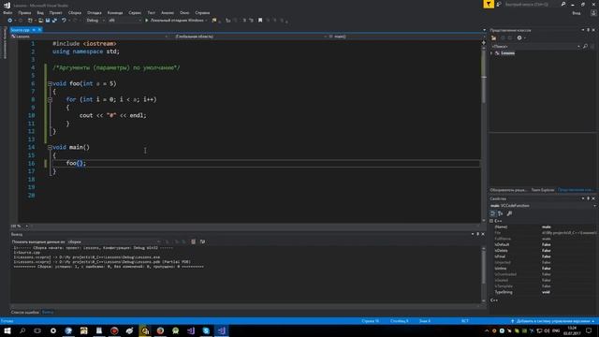This screenshot has height=337, width=599.
Task: Collapse the C++ category in Properties panel
Action: (491, 221)
